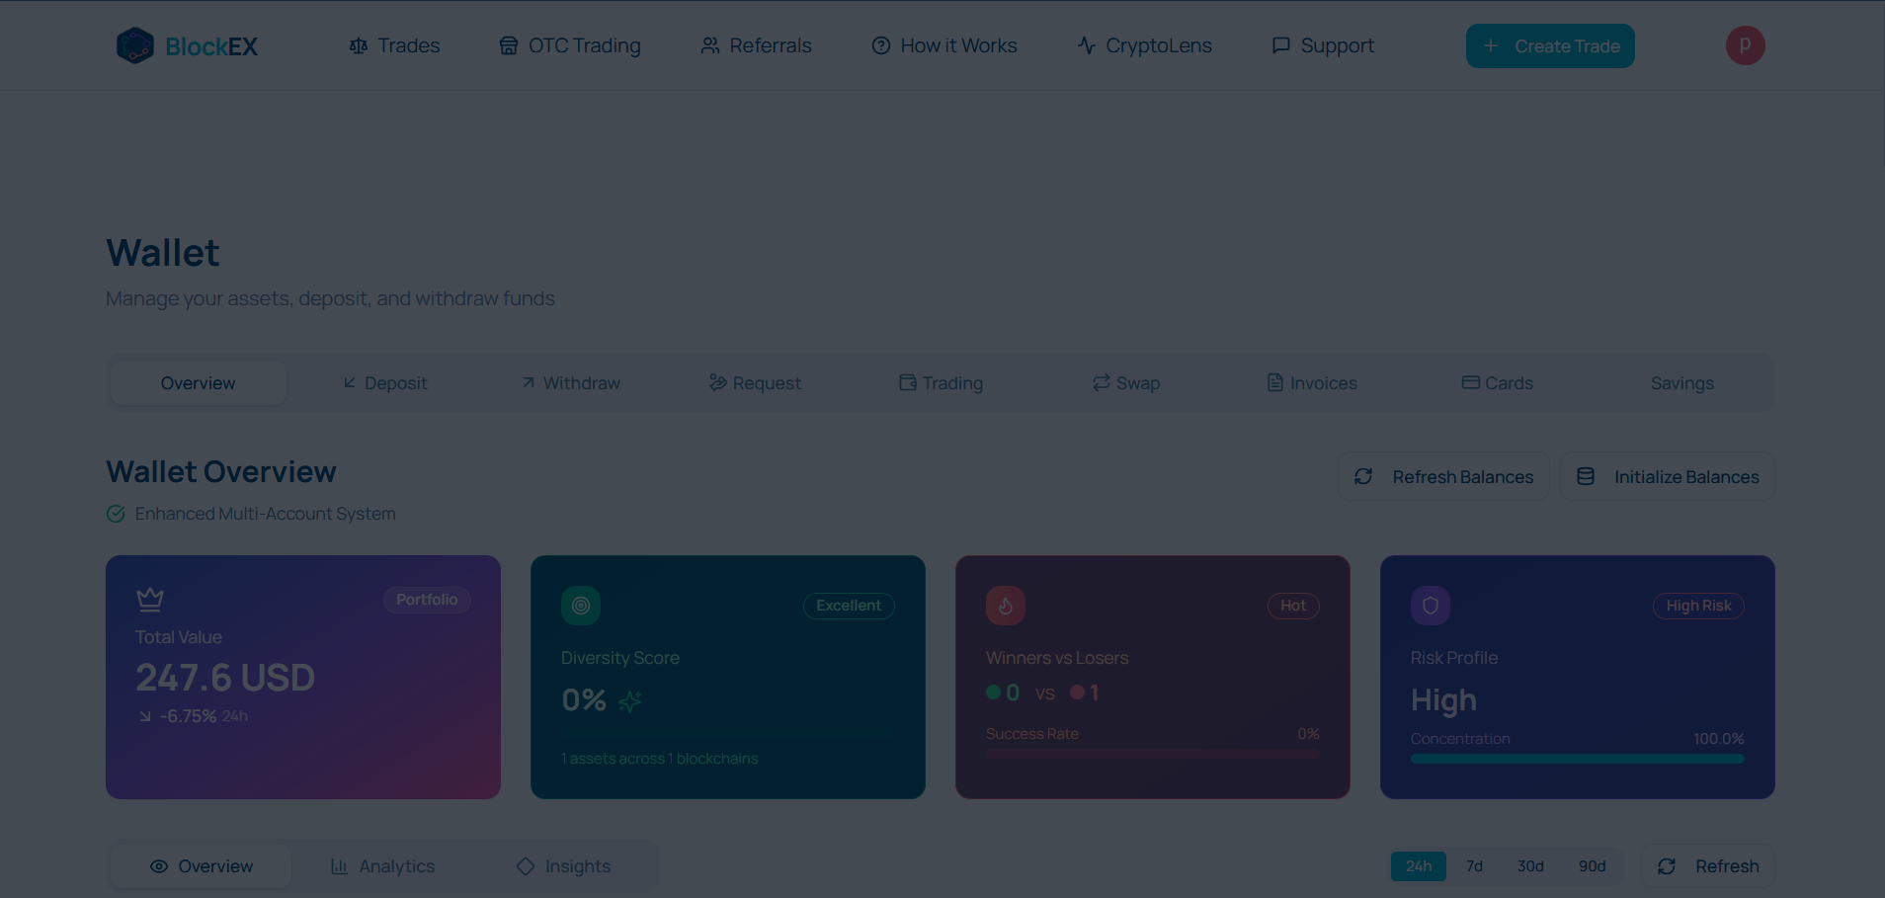Select the 7d time range
Screen dimensions: 1885x898
click(x=1474, y=866)
